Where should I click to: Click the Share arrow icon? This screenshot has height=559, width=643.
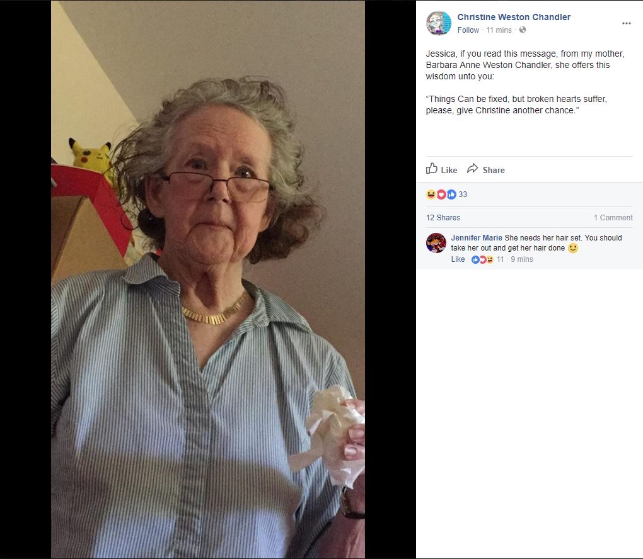pyautogui.click(x=472, y=168)
